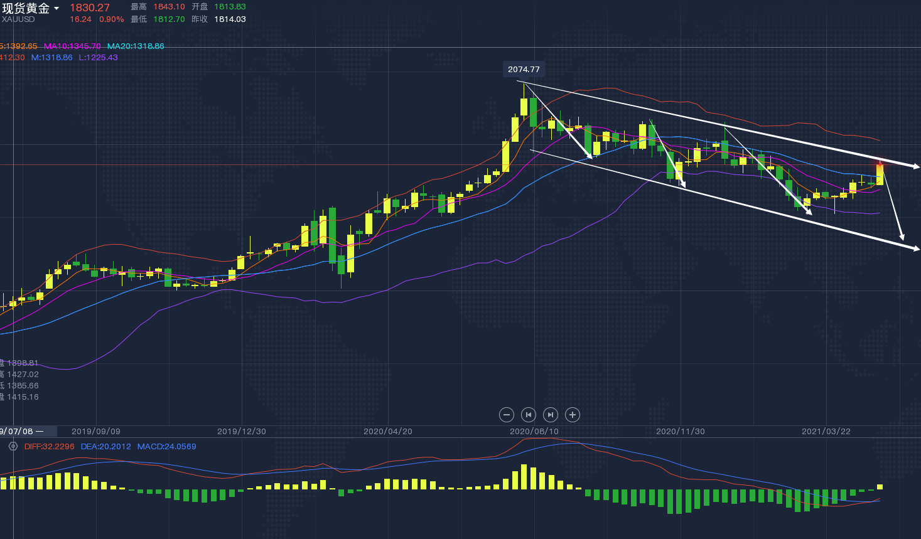This screenshot has width=921, height=539.
Task: Click the zoom out minus icon
Action: (x=507, y=415)
